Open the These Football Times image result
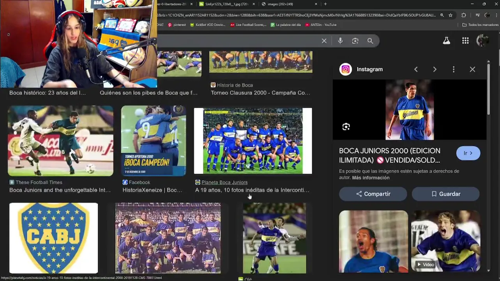The width and height of the screenshot is (500, 281). tap(60, 141)
